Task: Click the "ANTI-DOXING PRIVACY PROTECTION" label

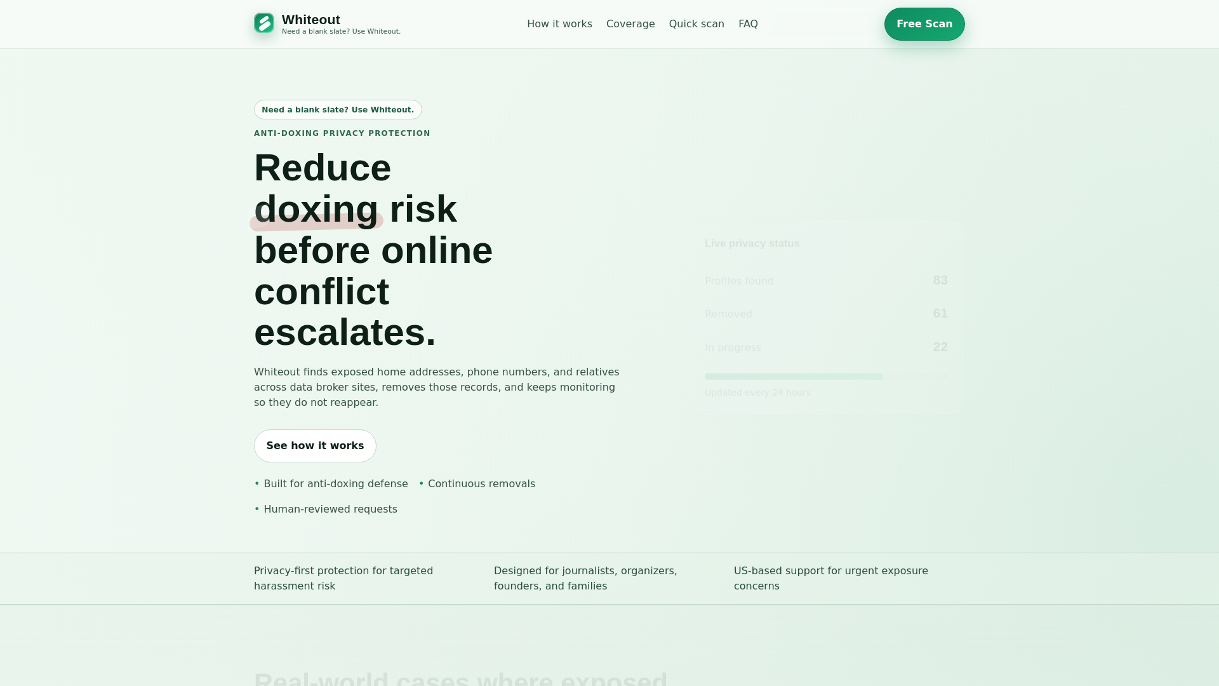Action: pos(342,133)
